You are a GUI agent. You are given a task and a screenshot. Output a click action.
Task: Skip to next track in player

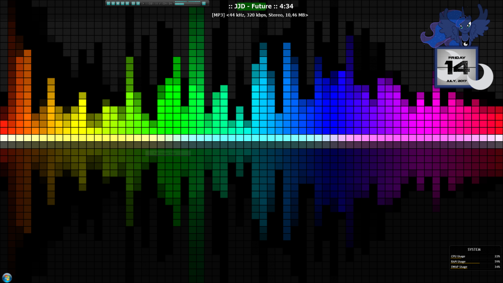point(127,4)
